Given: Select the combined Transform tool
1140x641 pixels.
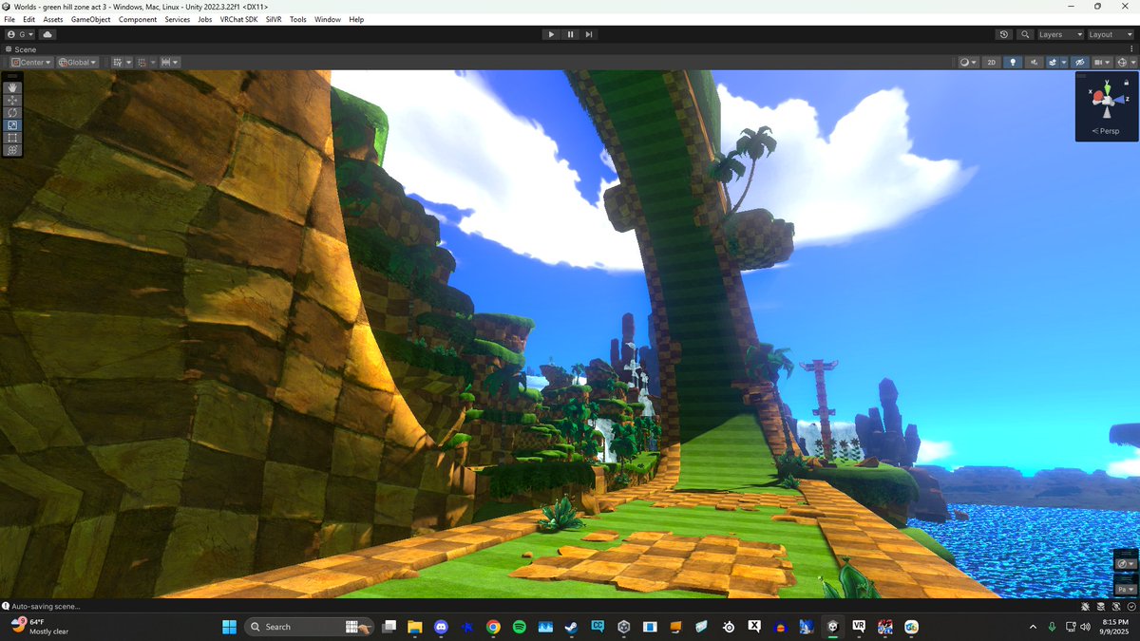Looking at the screenshot, I should pyautogui.click(x=13, y=149).
